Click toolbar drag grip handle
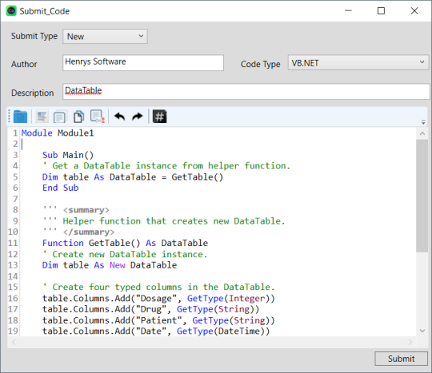Viewport: 432px width, 373px height. 9,117
